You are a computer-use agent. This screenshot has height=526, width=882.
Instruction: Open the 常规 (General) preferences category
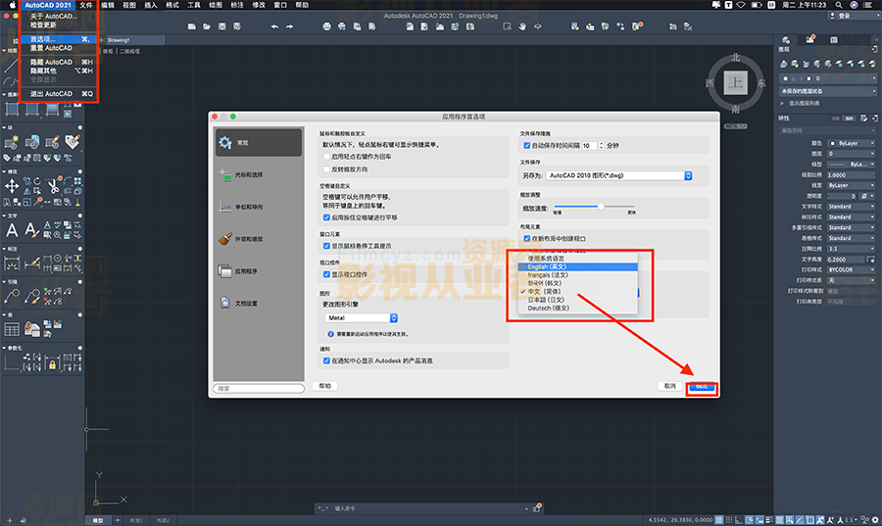point(259,143)
